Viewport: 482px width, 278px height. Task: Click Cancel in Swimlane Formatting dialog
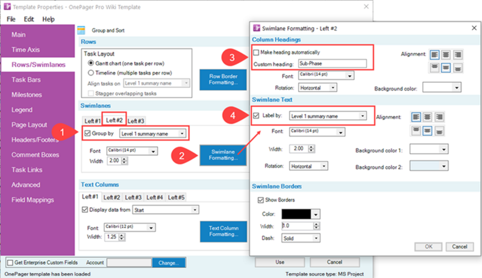tap(460, 247)
